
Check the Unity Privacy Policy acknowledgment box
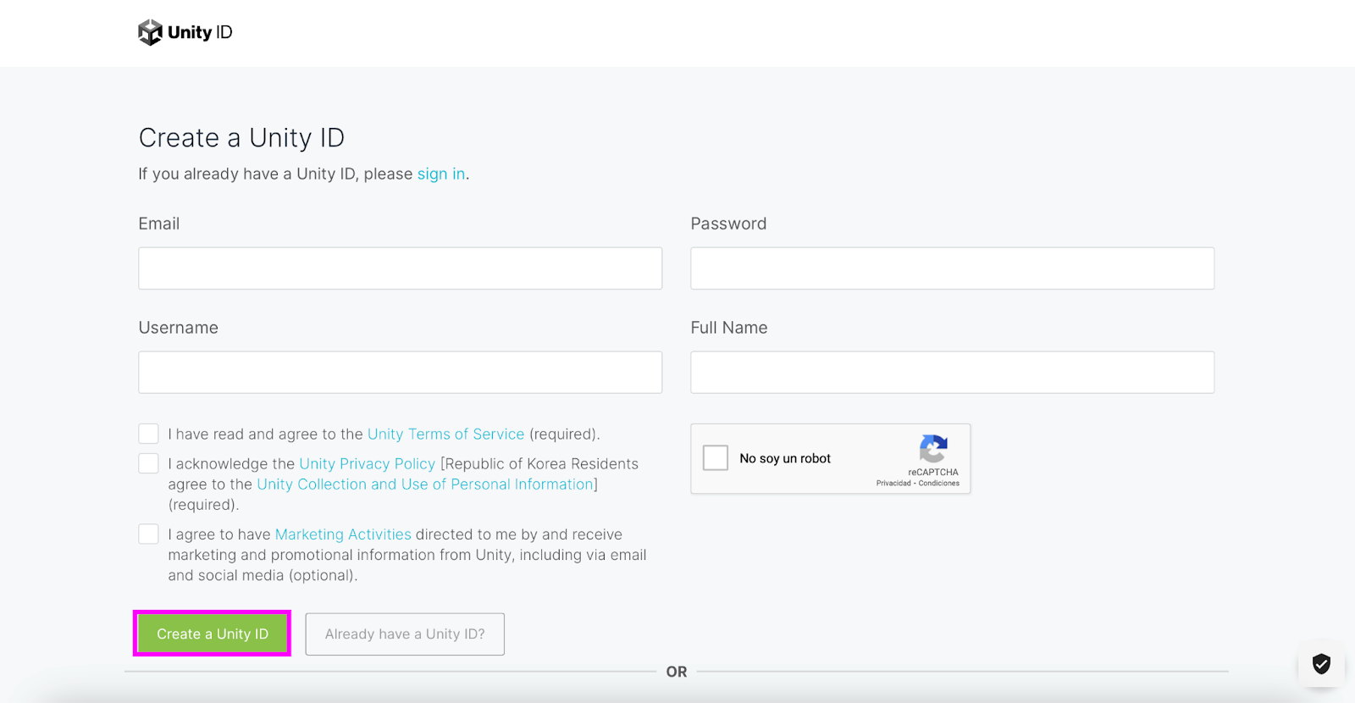point(148,463)
